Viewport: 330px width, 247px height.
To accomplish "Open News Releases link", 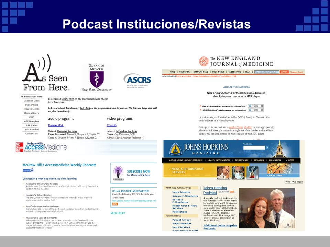I will pos(181,192).
